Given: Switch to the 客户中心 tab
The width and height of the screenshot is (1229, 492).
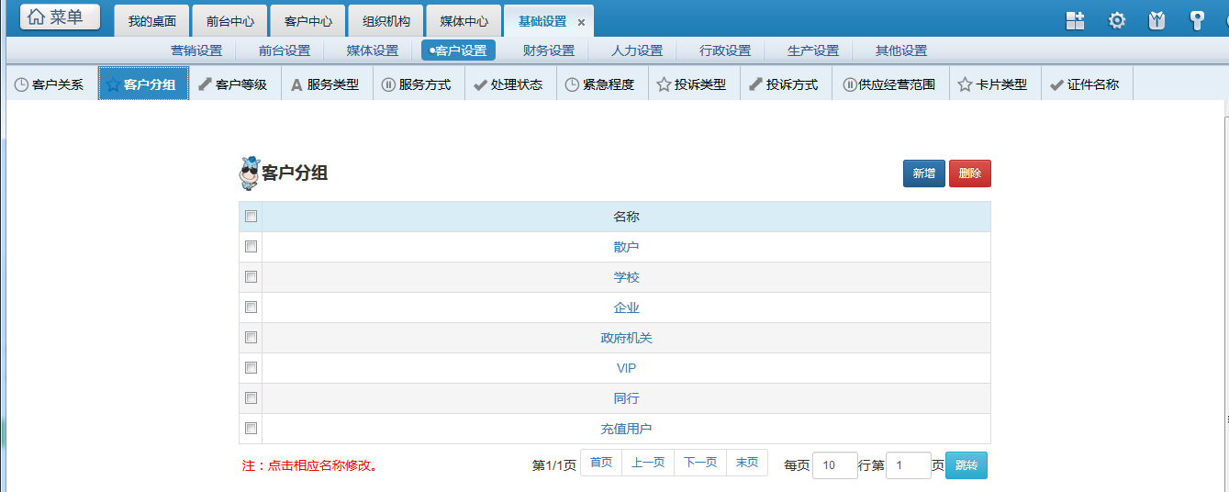Looking at the screenshot, I should [307, 21].
